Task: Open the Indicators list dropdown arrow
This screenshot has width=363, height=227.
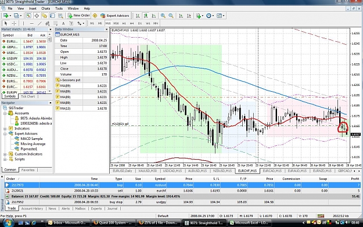Action: coord(203,16)
